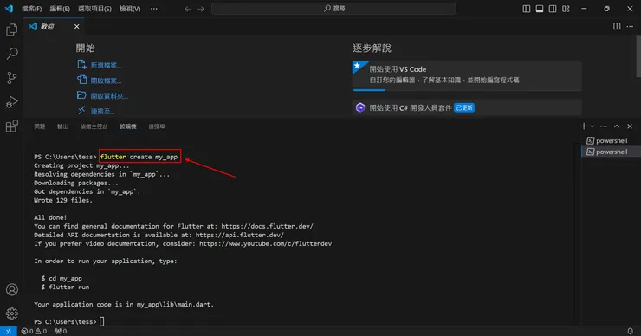The height and width of the screenshot is (336, 641).
Task: Click the 'All done!' terminal line
Action: click(x=50, y=217)
